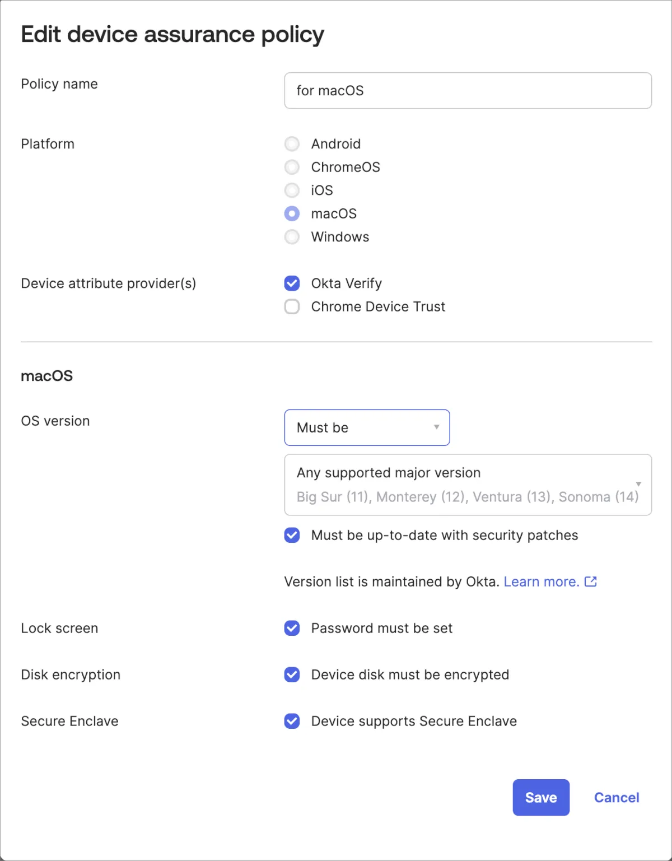Click the Policy name text field
The image size is (672, 861).
[x=468, y=91]
